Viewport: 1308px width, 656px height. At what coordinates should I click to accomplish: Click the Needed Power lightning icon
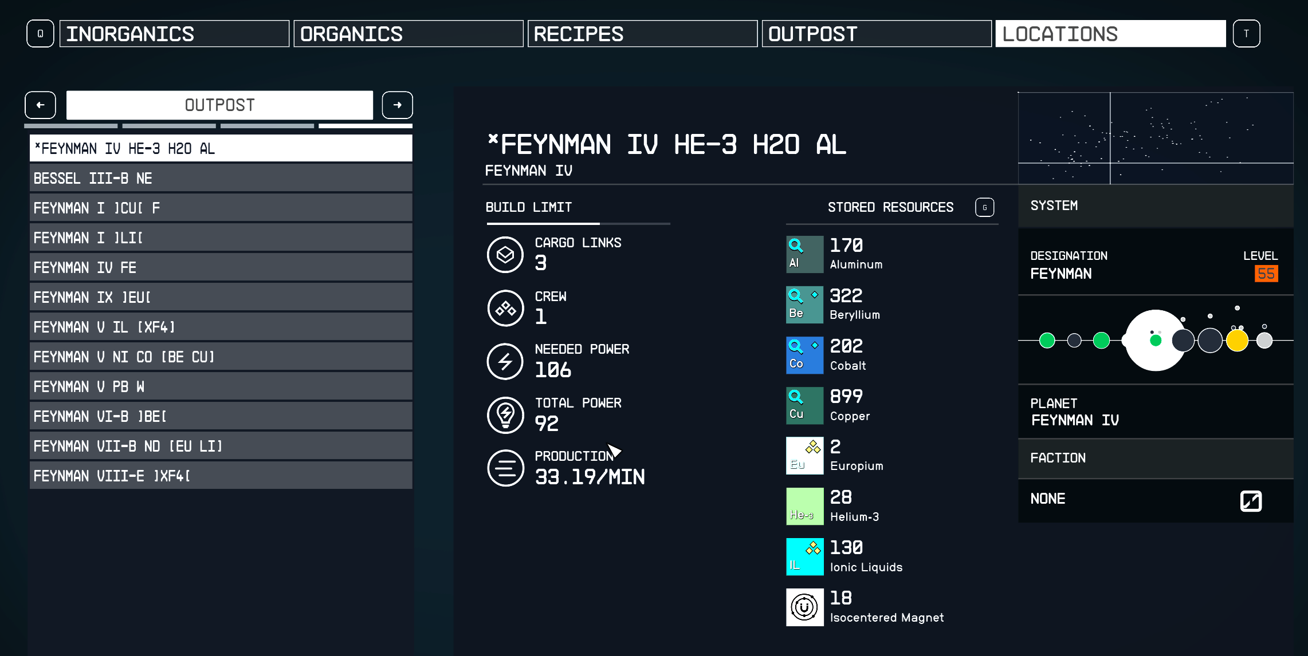[x=505, y=361]
